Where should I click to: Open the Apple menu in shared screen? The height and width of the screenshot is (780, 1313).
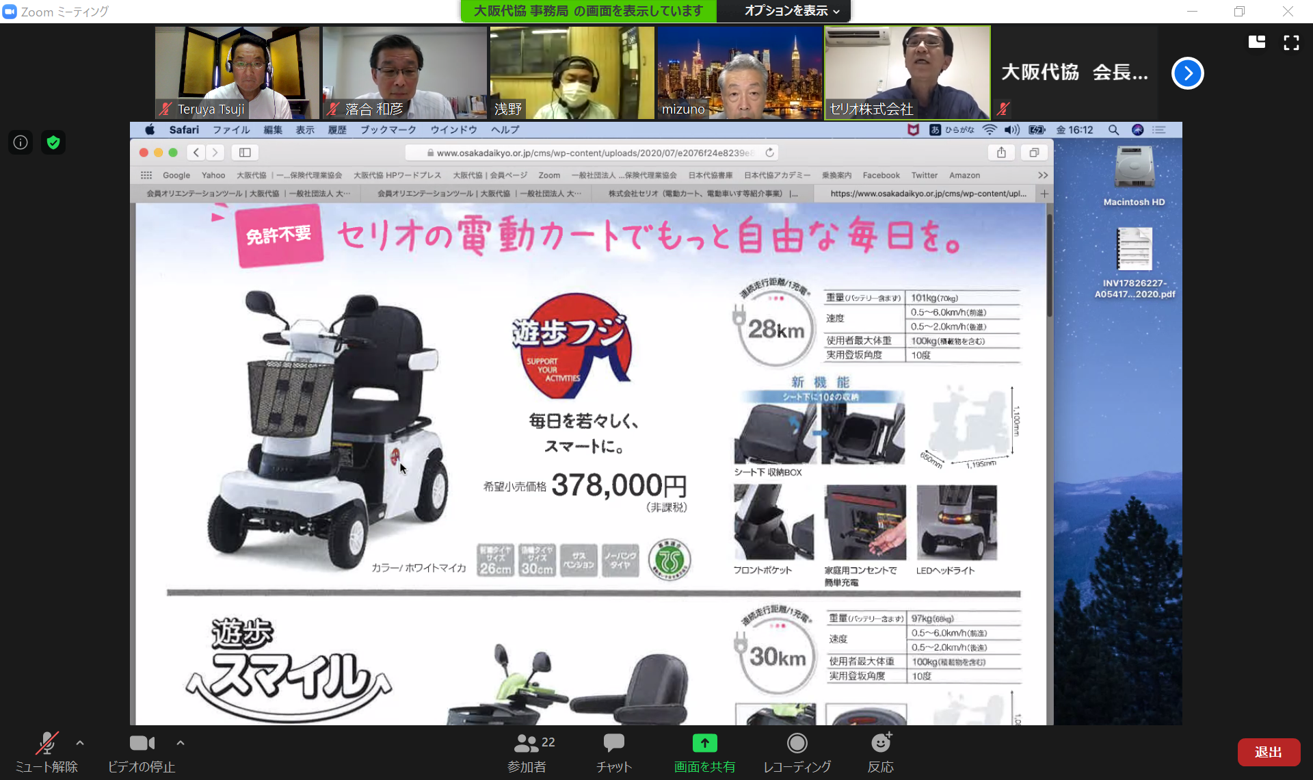point(150,130)
